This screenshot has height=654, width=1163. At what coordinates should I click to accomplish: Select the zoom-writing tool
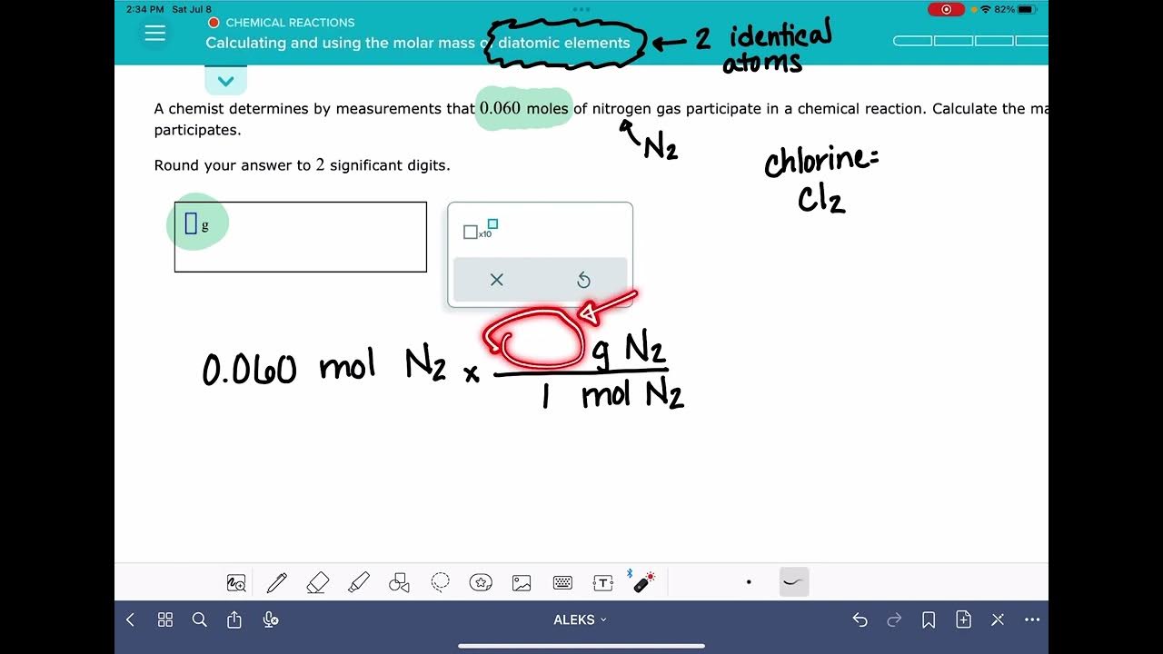[x=236, y=583]
